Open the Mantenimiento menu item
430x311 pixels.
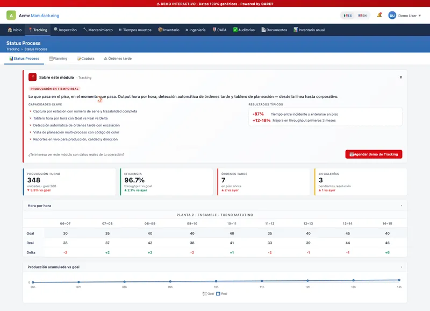pos(98,30)
